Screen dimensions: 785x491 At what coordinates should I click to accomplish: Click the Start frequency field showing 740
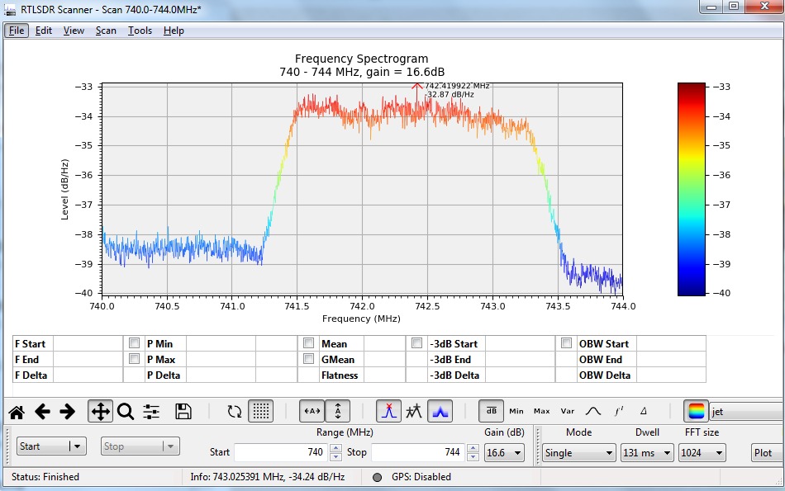(281, 452)
